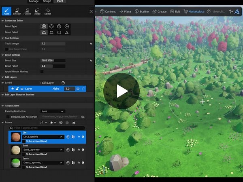The height and width of the screenshot is (182, 243).
Task: Collapse the Landscape Editor section
Action: [x=3, y=21]
